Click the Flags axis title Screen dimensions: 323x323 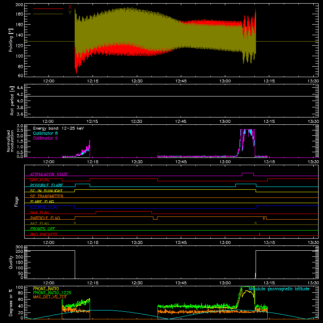[x=16, y=201]
